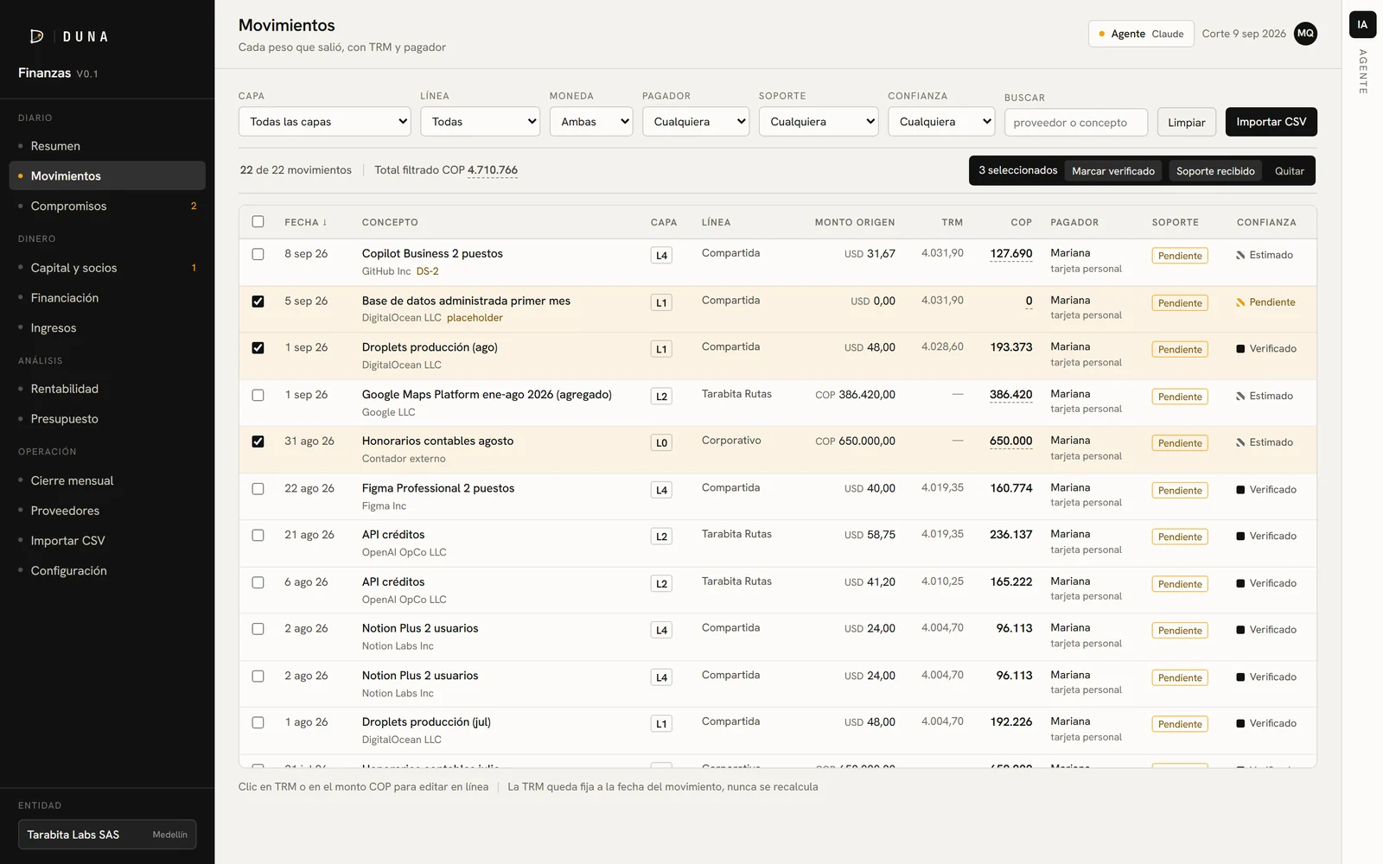Open the Tarabita Labs SAS entity selector

(x=107, y=835)
